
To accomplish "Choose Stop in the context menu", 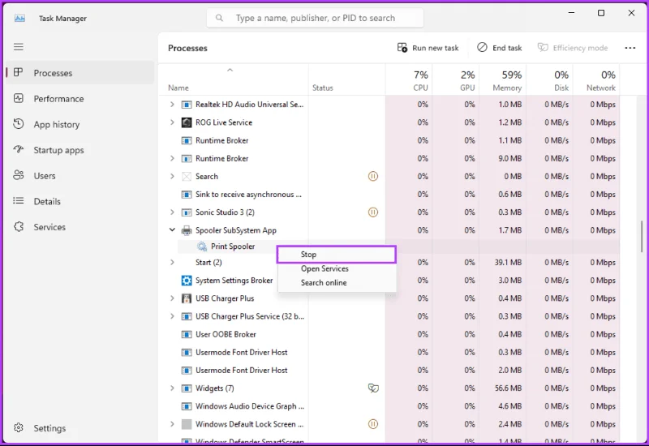I will pos(337,255).
